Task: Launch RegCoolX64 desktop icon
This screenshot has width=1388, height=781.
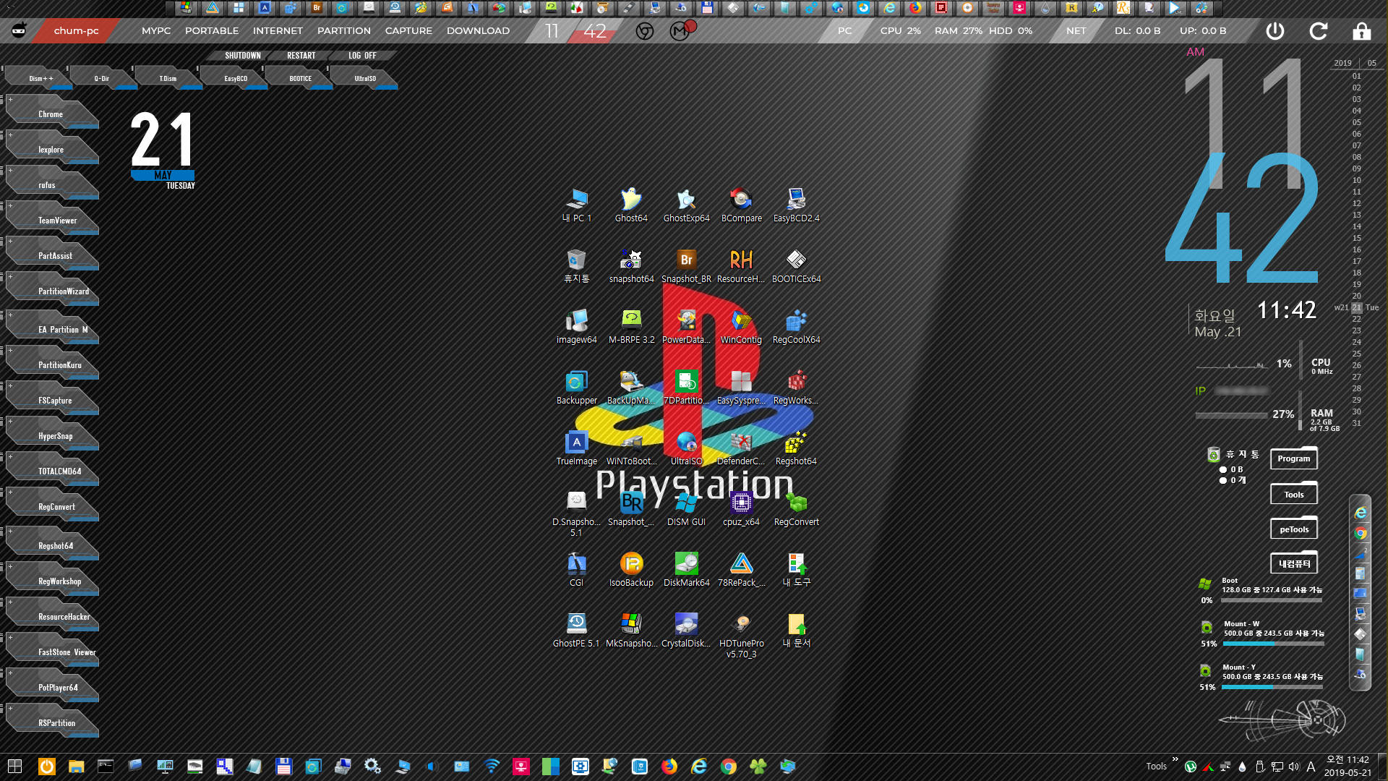Action: point(796,326)
